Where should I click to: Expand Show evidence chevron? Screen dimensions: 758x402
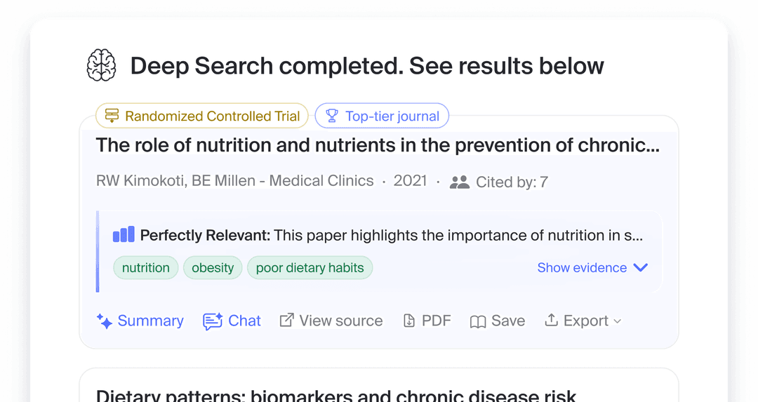coord(640,267)
